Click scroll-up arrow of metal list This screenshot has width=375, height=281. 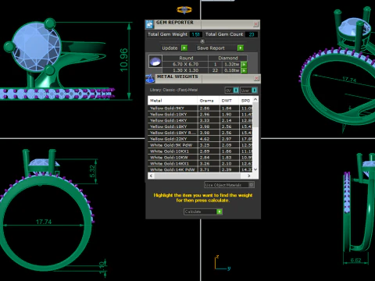(x=255, y=99)
